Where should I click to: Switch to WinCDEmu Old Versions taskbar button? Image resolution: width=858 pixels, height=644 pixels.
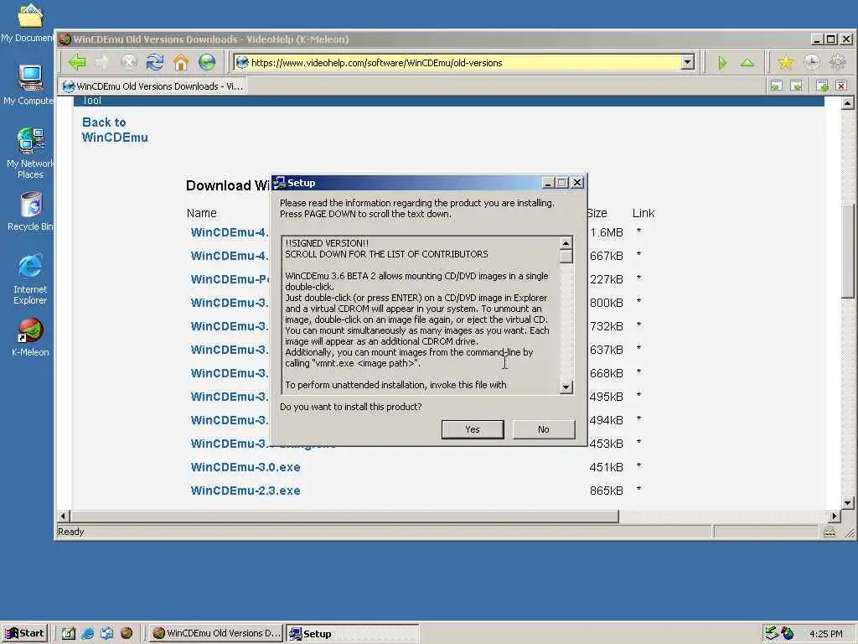[216, 633]
